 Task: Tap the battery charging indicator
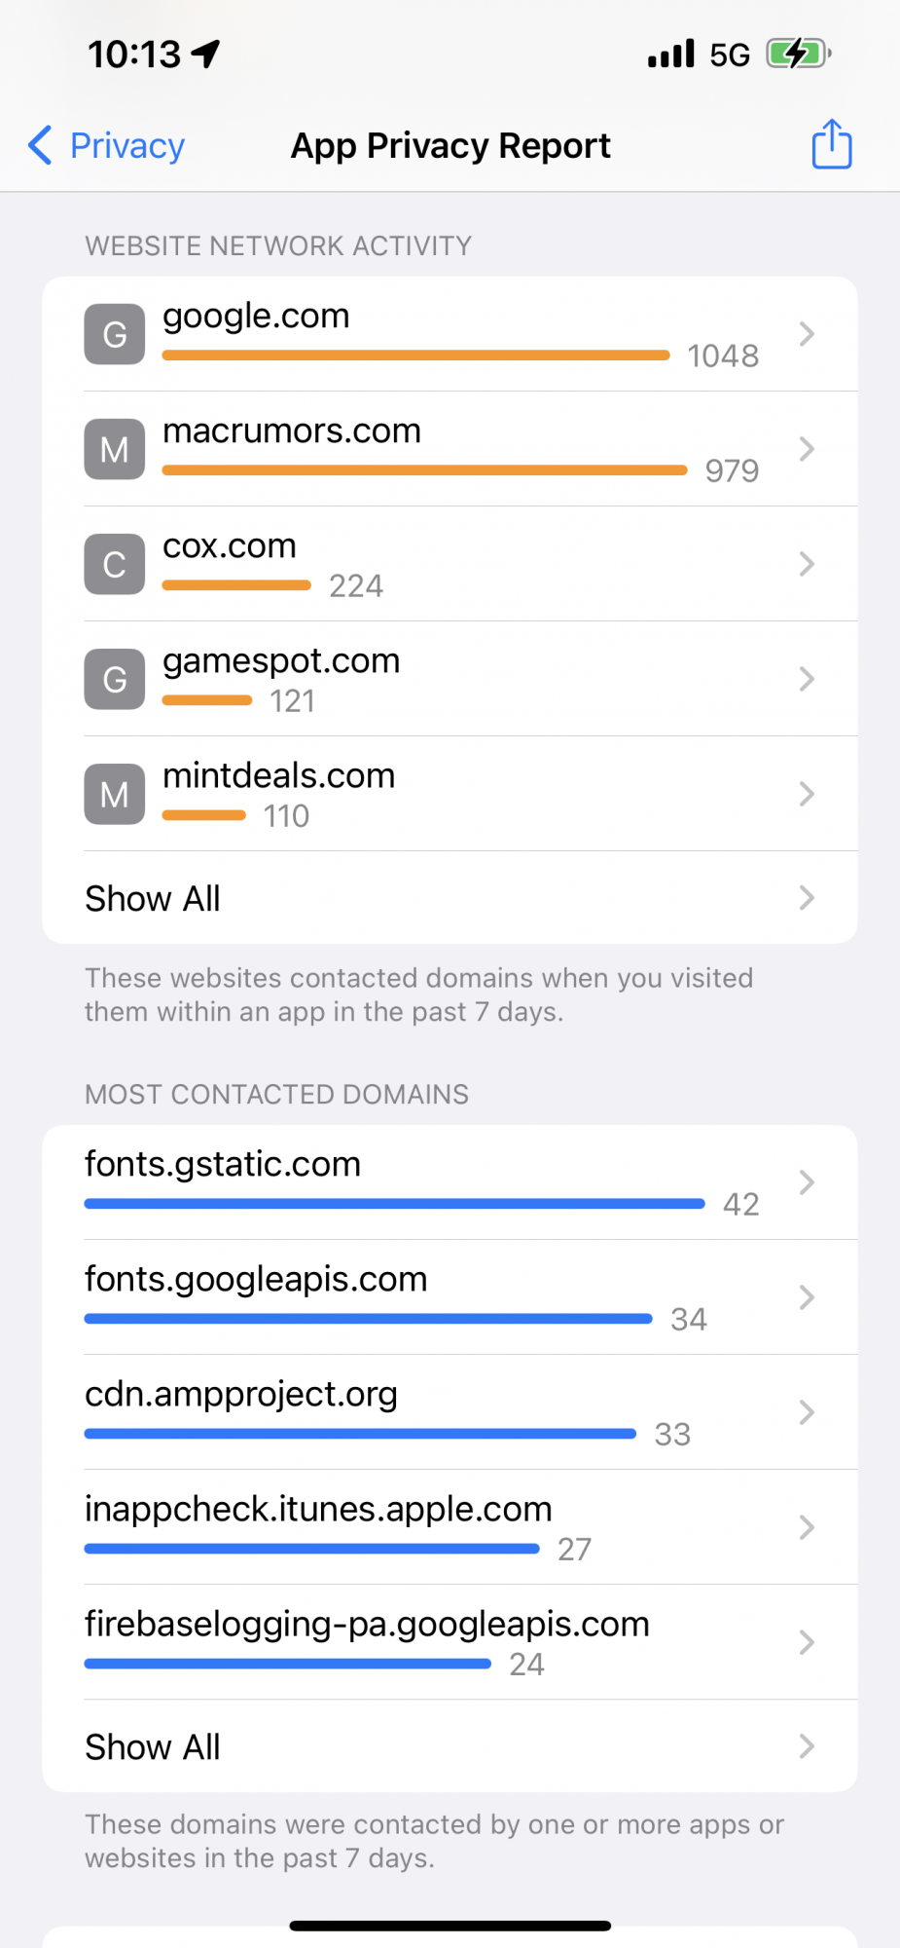tap(798, 54)
